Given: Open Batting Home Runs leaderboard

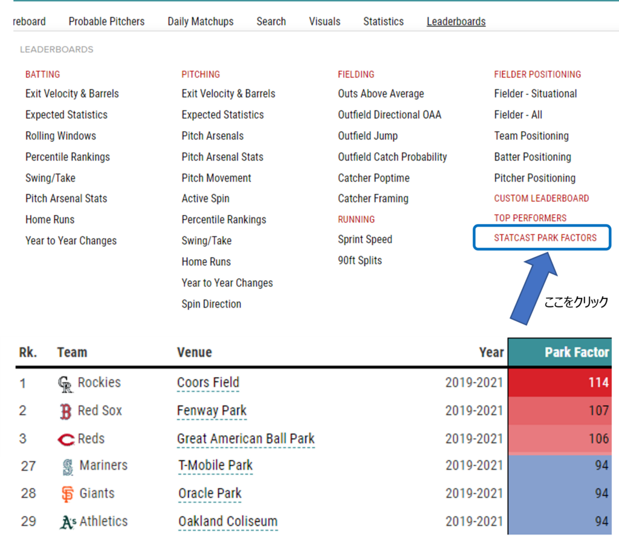Looking at the screenshot, I should [x=50, y=219].
